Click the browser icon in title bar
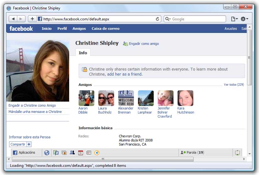Screen dimensions: 259x175 (9, 8)
